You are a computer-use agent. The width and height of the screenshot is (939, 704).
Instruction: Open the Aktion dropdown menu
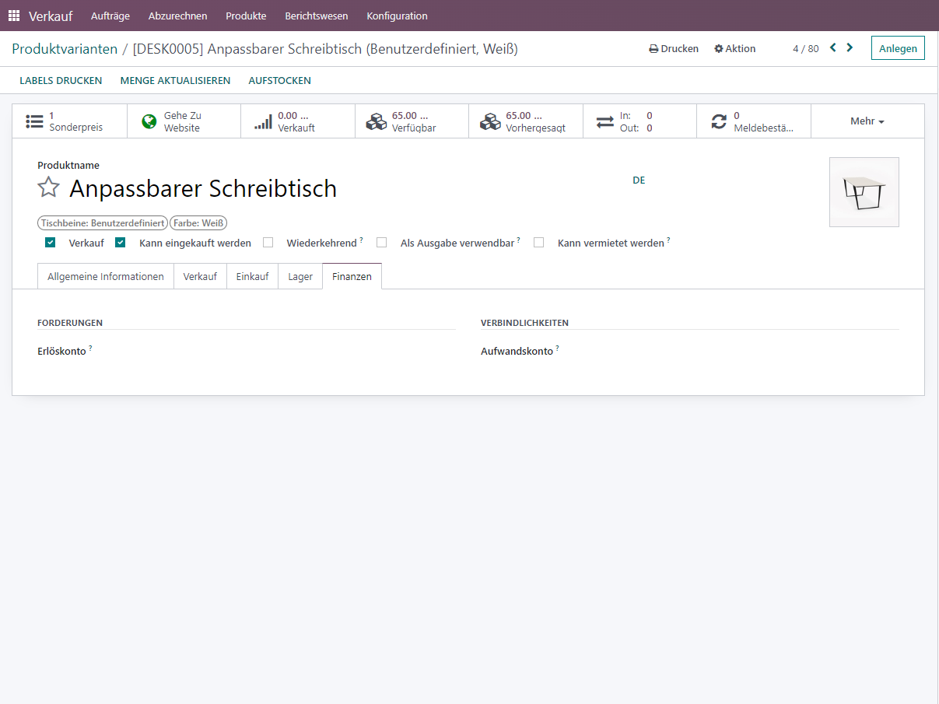click(x=735, y=48)
